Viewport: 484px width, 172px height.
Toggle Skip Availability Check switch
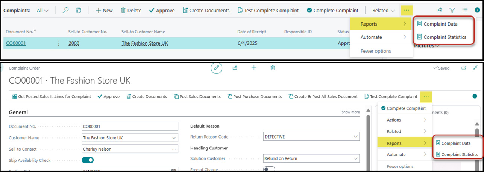[x=88, y=160]
